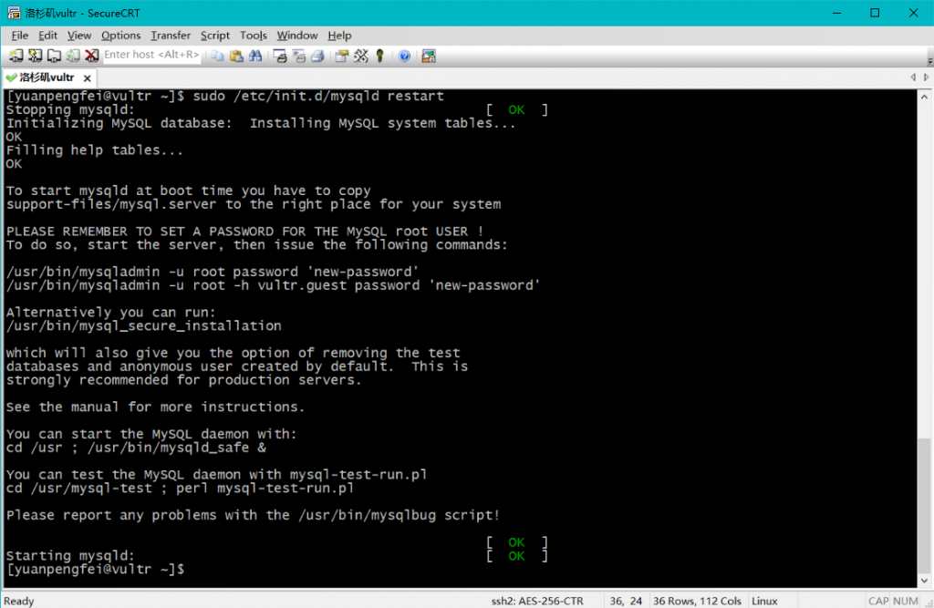Click the Print printer icon
The width and height of the screenshot is (934, 608).
[x=317, y=56]
